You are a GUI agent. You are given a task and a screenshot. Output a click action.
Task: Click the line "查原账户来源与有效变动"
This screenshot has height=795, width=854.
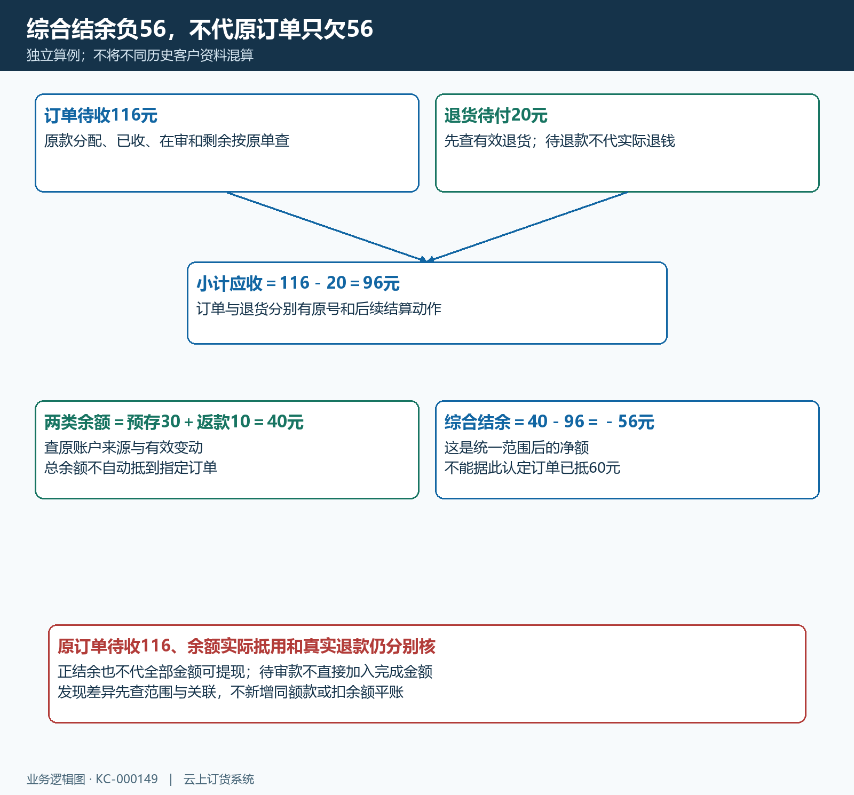click(x=123, y=448)
